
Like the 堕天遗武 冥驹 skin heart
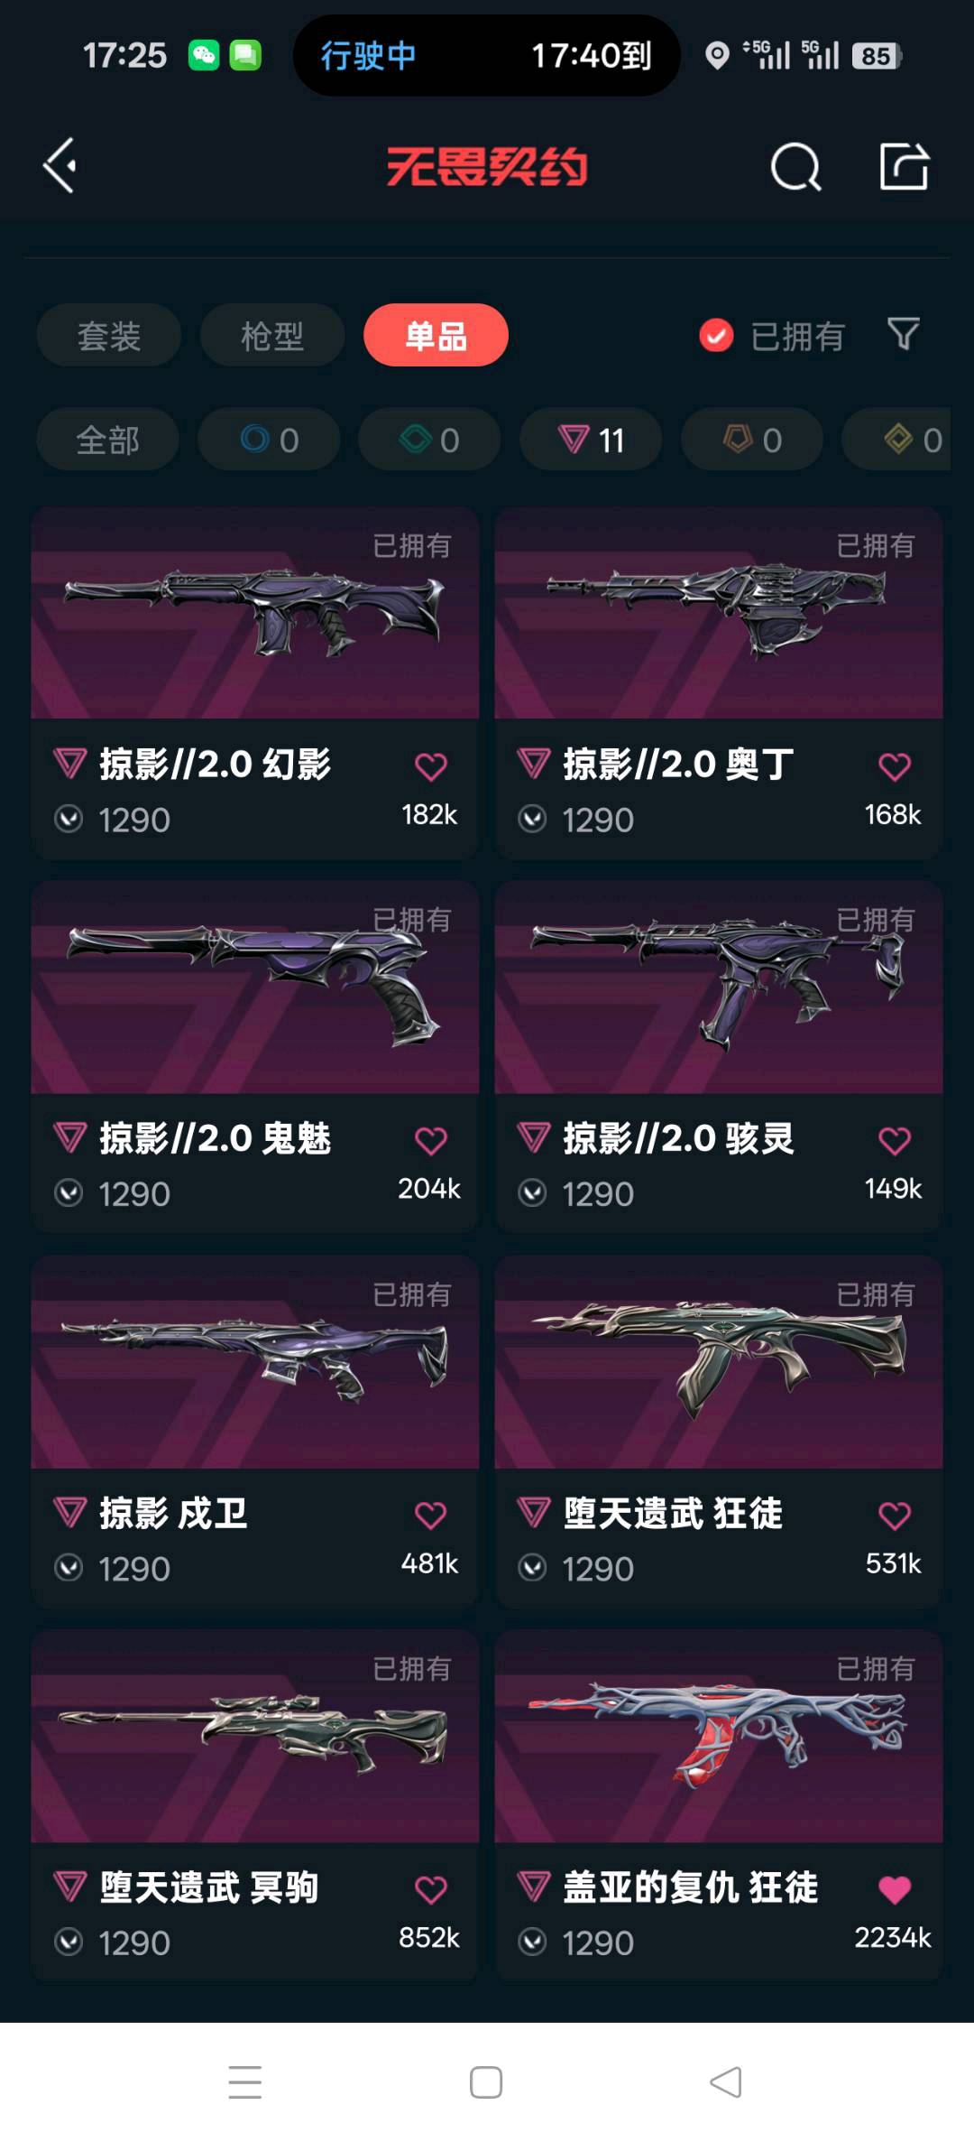(x=430, y=1889)
